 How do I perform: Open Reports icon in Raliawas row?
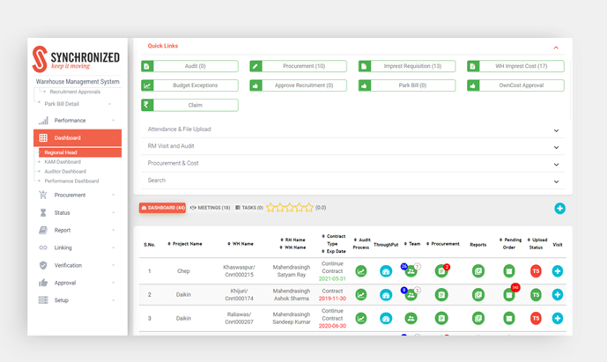point(478,318)
